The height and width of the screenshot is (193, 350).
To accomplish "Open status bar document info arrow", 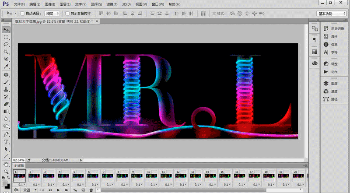I will 81,160.
